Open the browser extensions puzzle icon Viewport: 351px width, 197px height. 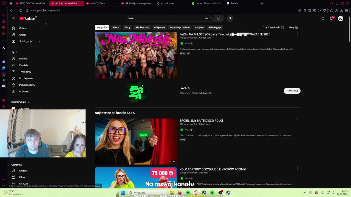(332, 10)
